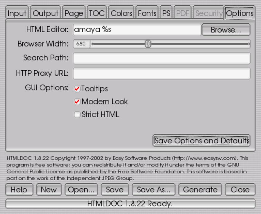Switch to the Input tab
The image size is (261, 214).
(x=17, y=13)
